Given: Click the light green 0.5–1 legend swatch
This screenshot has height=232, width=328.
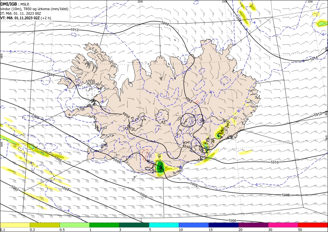Looking at the screenshot, I should pyautogui.click(x=74, y=225).
